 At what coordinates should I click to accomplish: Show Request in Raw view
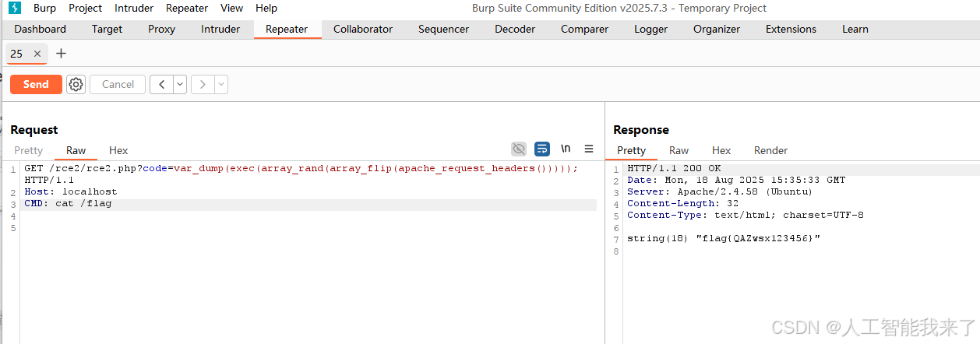click(x=76, y=150)
